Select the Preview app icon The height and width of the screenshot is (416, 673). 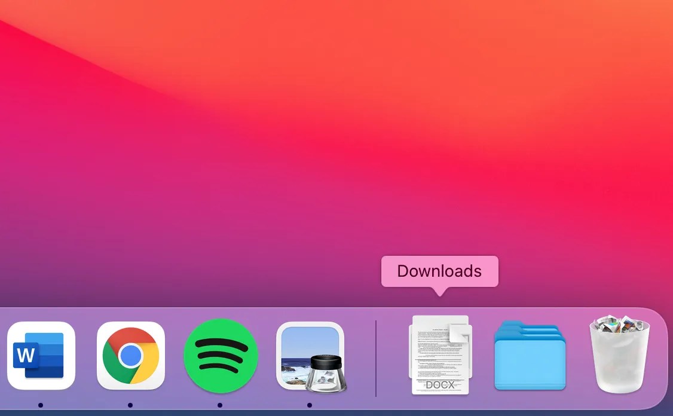tap(310, 356)
